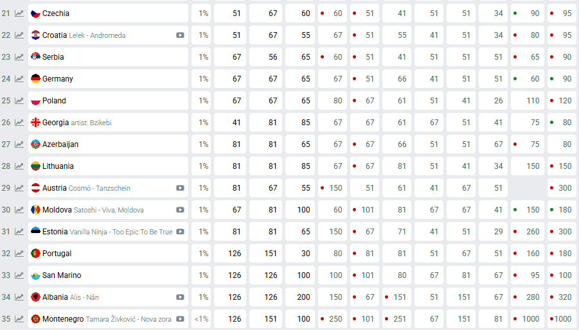Click the Germany flag icon
The height and width of the screenshot is (330, 579).
36,79
